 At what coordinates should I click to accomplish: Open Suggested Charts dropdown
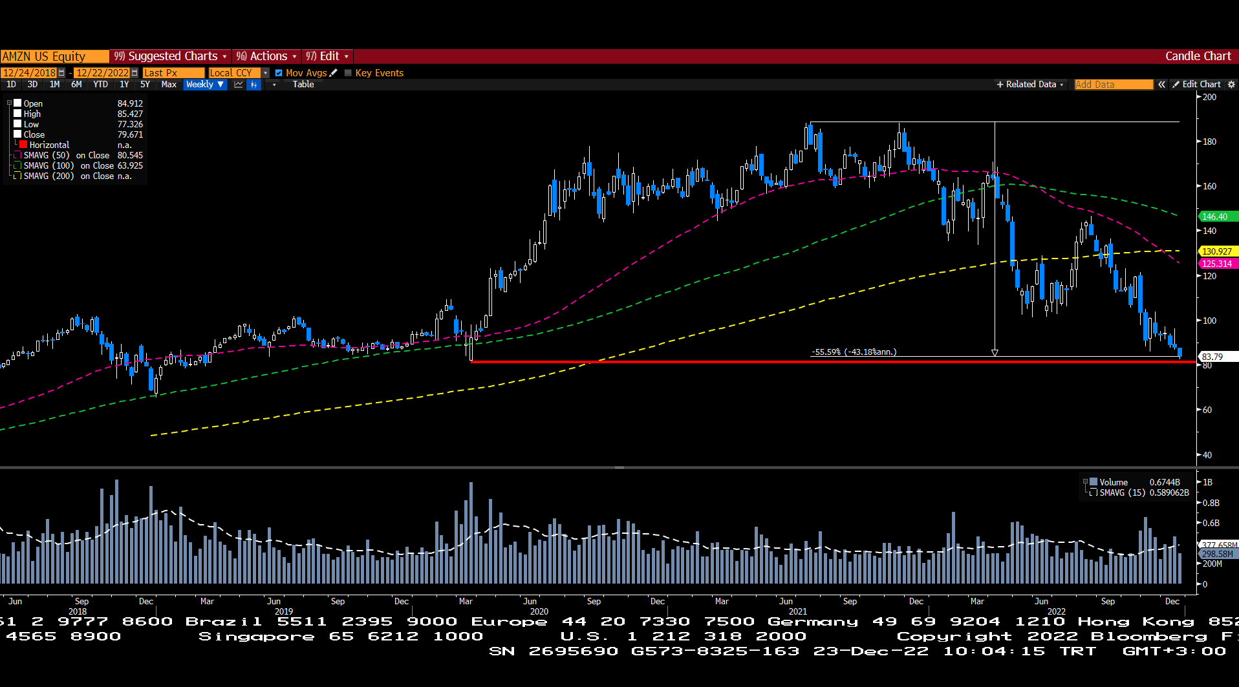point(171,56)
